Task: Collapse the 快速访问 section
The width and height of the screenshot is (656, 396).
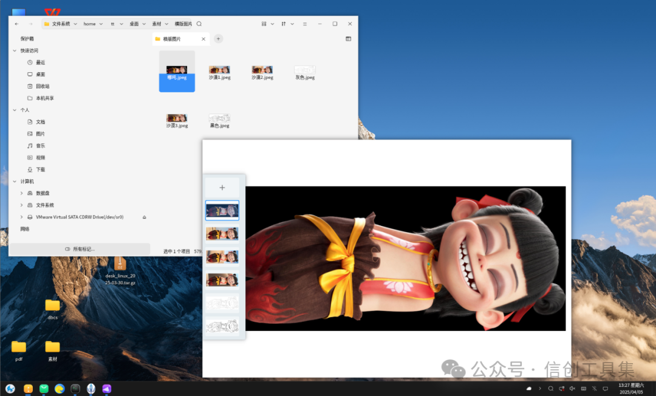Action: coord(15,50)
